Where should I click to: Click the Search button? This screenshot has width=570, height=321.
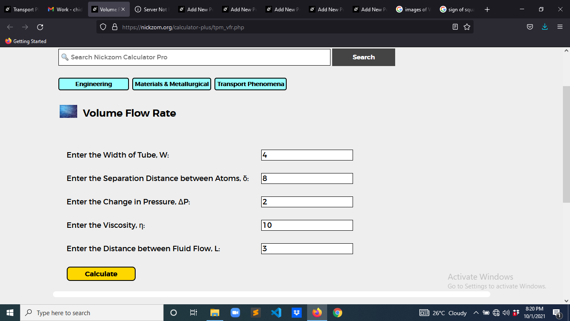click(x=363, y=57)
